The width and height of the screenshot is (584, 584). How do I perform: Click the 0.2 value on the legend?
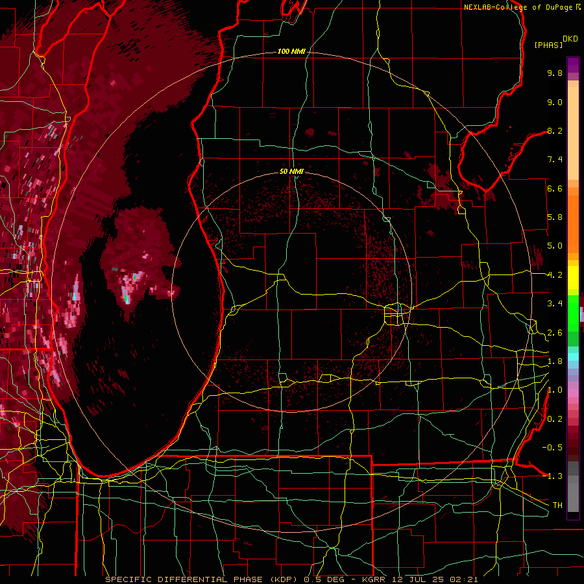(x=555, y=419)
